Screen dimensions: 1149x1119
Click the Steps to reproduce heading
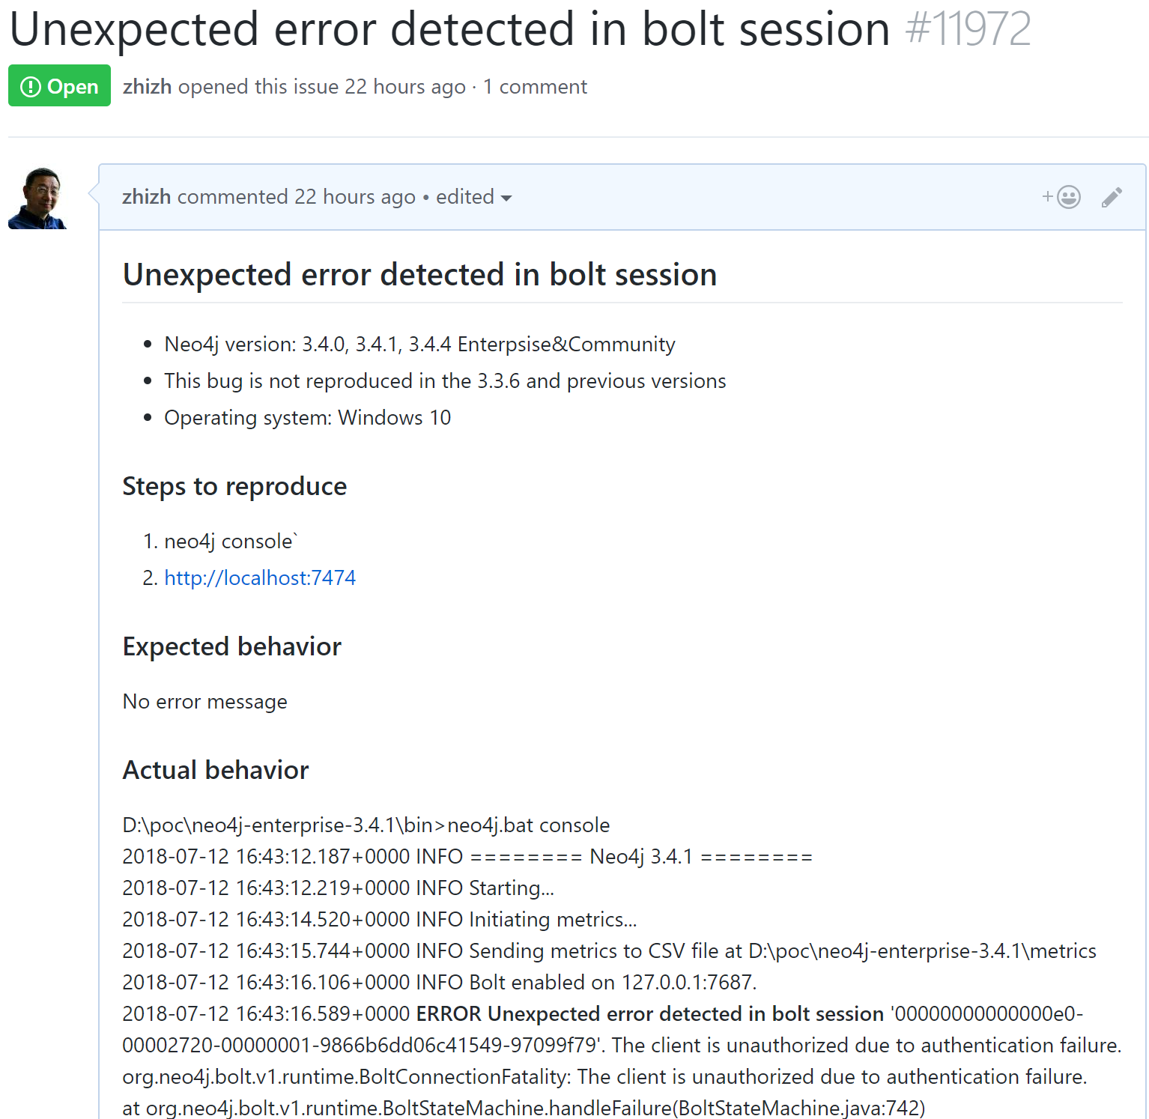pos(234,487)
